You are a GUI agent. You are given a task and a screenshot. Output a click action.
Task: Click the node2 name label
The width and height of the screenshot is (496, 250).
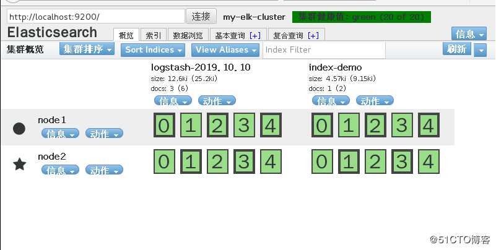pos(52,157)
